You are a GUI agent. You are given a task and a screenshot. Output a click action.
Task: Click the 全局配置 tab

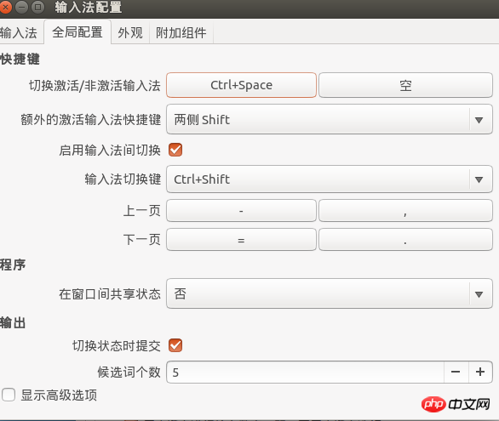(77, 31)
